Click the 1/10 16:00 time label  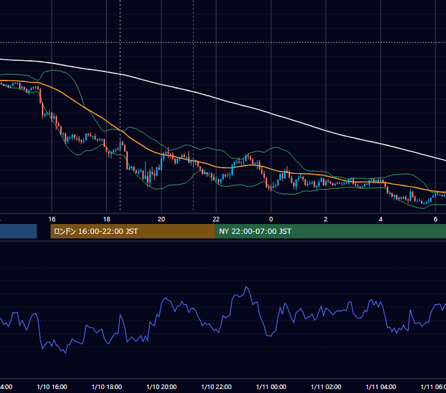[x=52, y=386]
